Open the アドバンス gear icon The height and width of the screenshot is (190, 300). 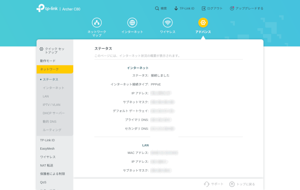203,22
